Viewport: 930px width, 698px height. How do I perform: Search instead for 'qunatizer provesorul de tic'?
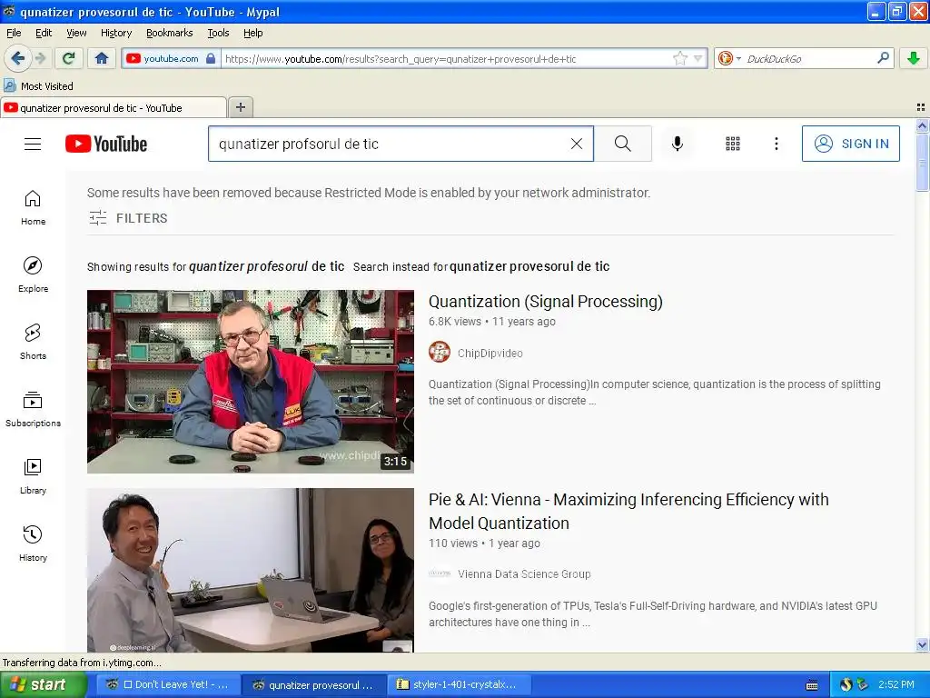coord(529,266)
